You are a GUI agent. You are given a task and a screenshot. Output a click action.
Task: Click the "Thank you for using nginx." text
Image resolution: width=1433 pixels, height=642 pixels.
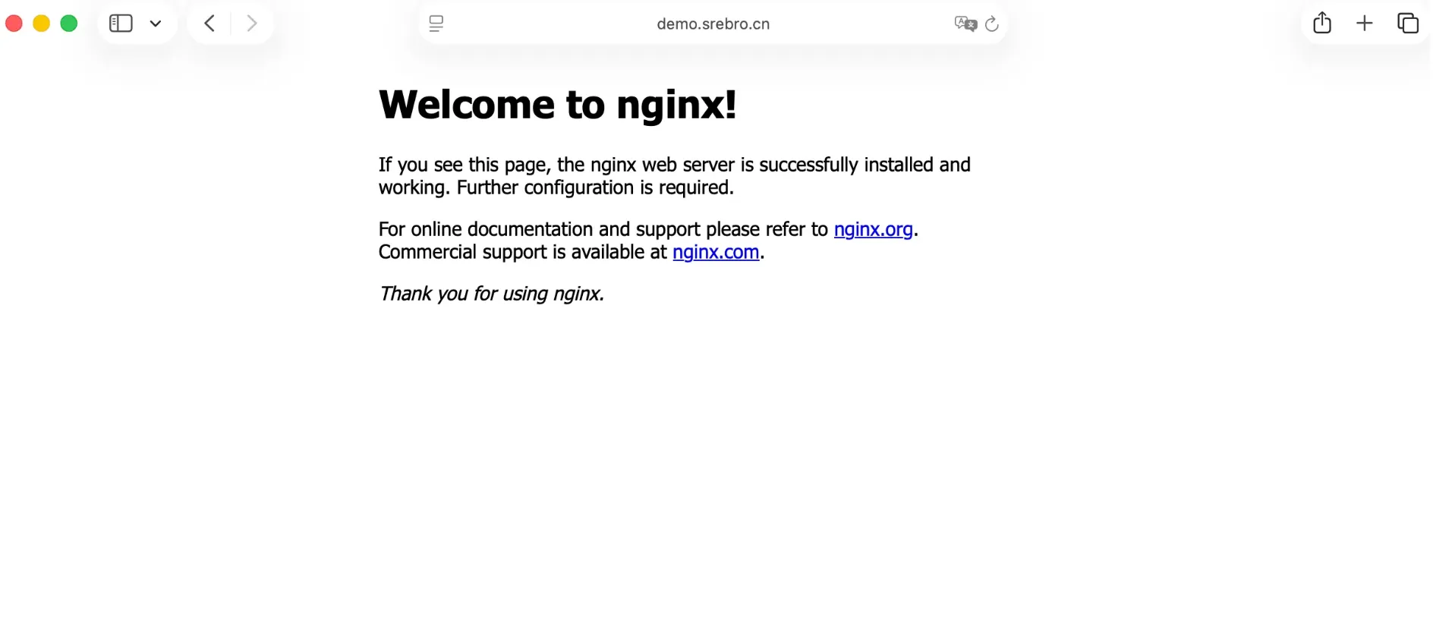[x=492, y=294]
